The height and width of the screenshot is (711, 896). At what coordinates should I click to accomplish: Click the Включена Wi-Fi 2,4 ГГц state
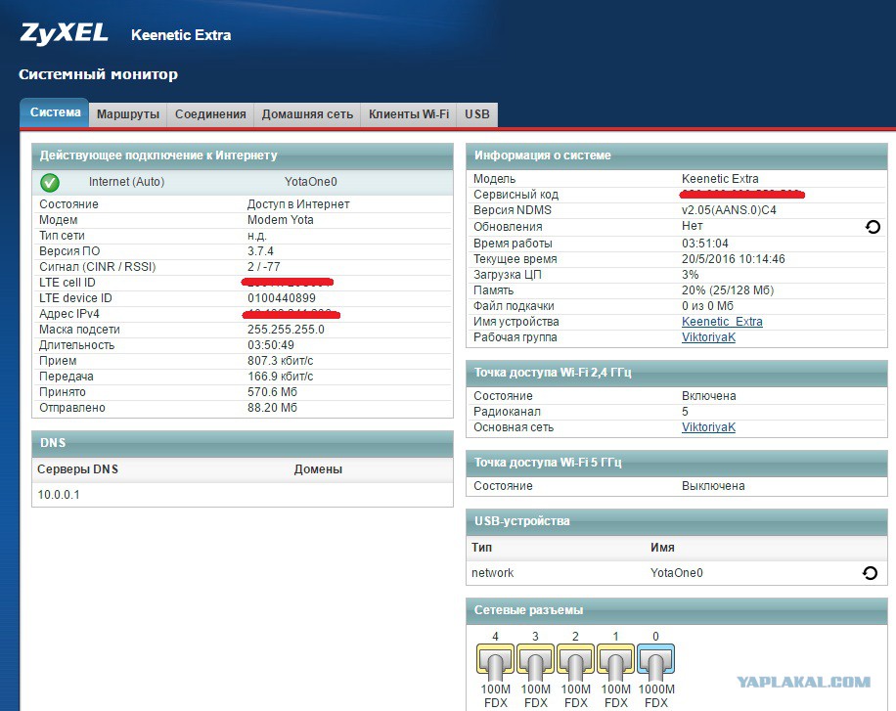708,395
